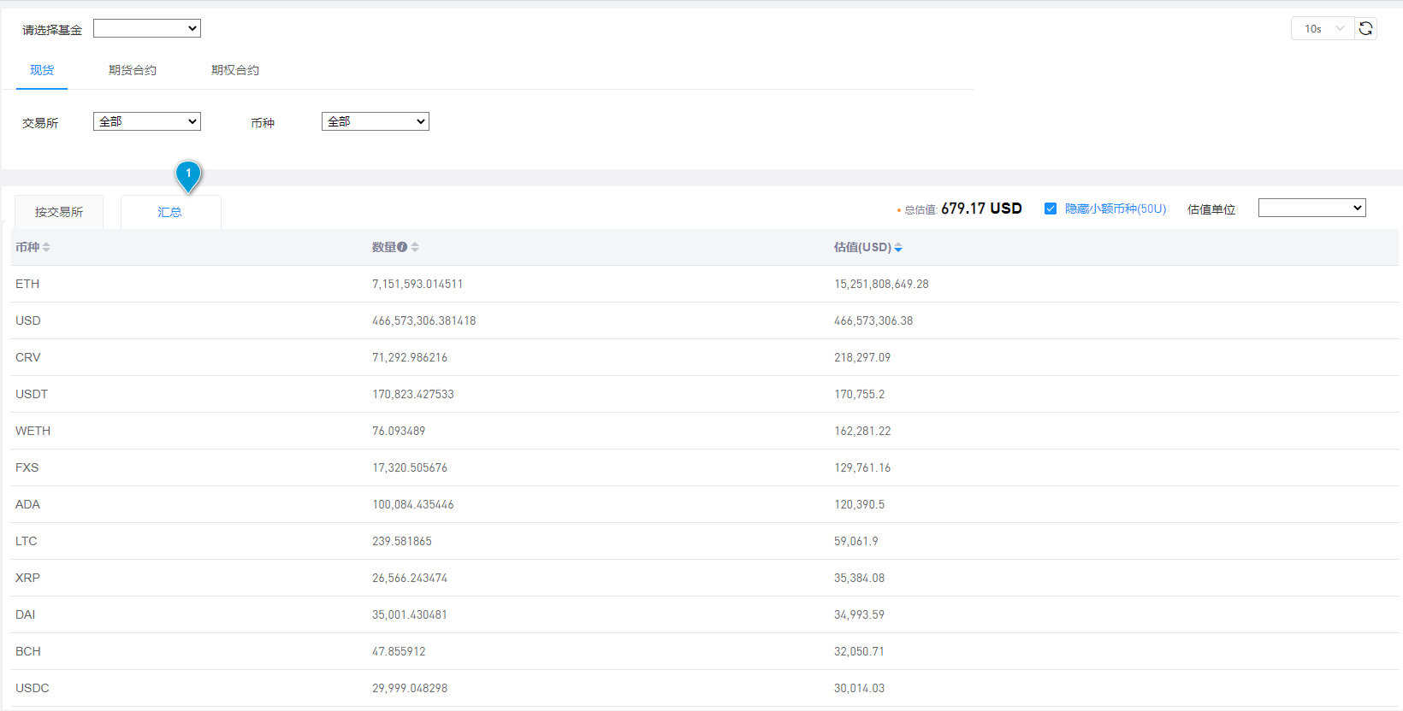
Task: Click quantity 7,151,593.014511
Action: click(417, 284)
